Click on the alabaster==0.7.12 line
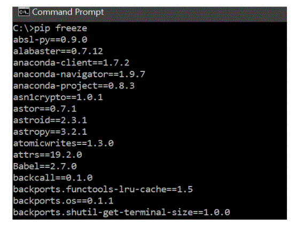 pos(58,51)
